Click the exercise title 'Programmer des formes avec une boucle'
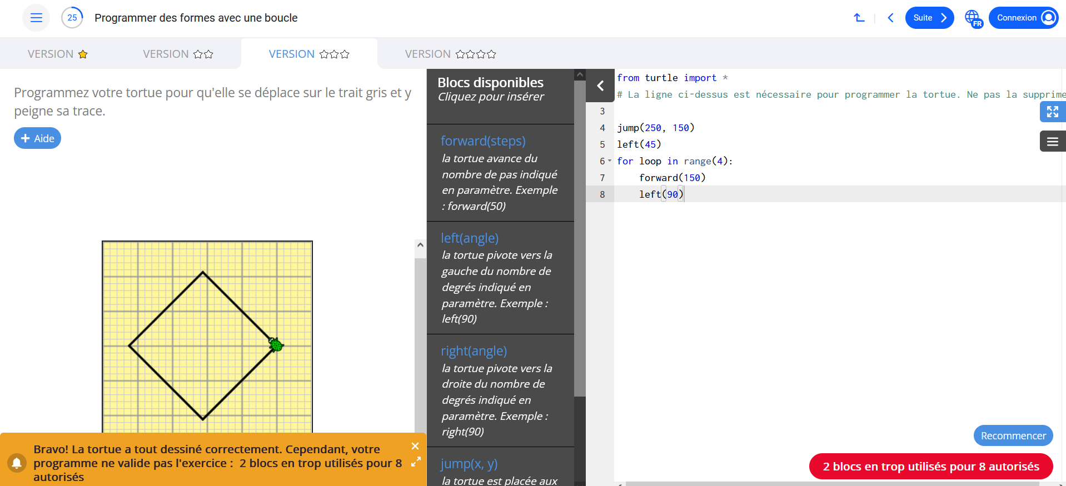The width and height of the screenshot is (1066, 486). [196, 18]
